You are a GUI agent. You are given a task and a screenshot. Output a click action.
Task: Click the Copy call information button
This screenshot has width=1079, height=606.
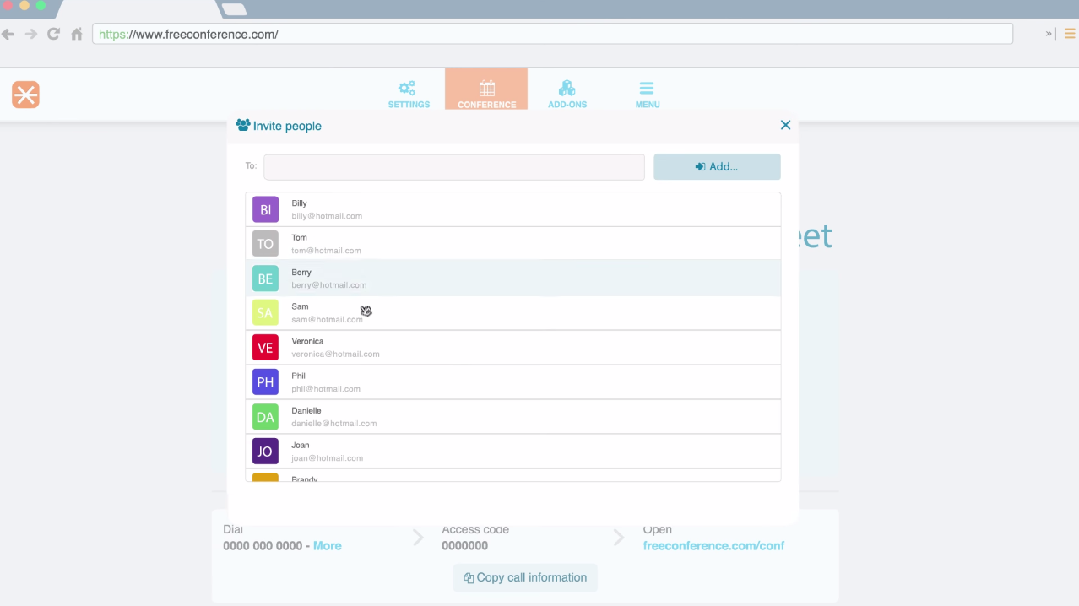click(525, 578)
